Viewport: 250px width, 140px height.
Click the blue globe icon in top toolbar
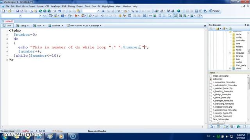[179, 11]
